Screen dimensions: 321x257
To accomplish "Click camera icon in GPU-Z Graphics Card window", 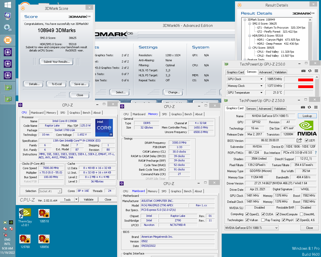I will (303, 107).
